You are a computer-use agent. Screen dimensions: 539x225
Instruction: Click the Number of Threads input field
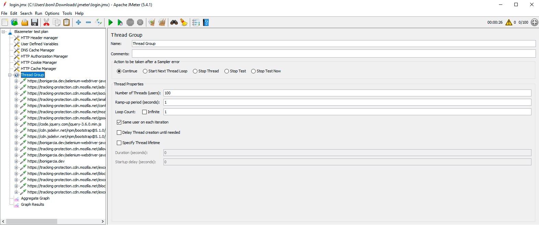click(x=347, y=93)
